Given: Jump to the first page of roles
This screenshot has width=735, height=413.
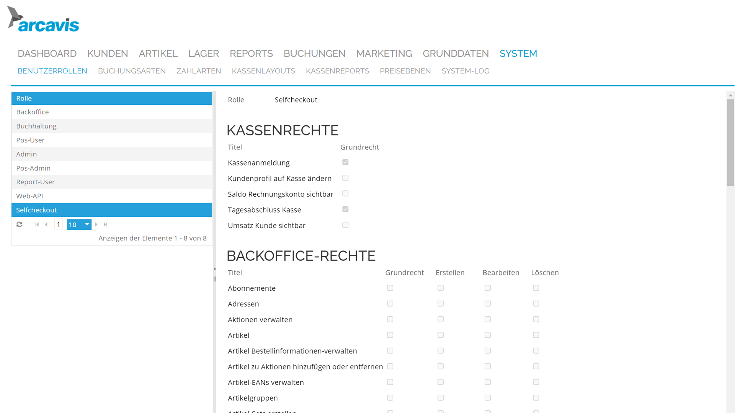Looking at the screenshot, I should point(37,224).
